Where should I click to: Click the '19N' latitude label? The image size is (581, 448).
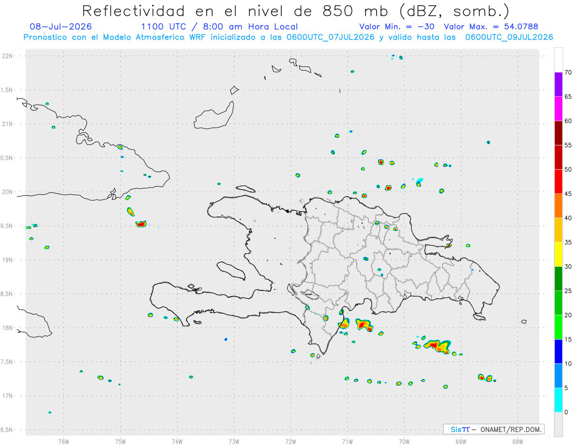(8, 260)
